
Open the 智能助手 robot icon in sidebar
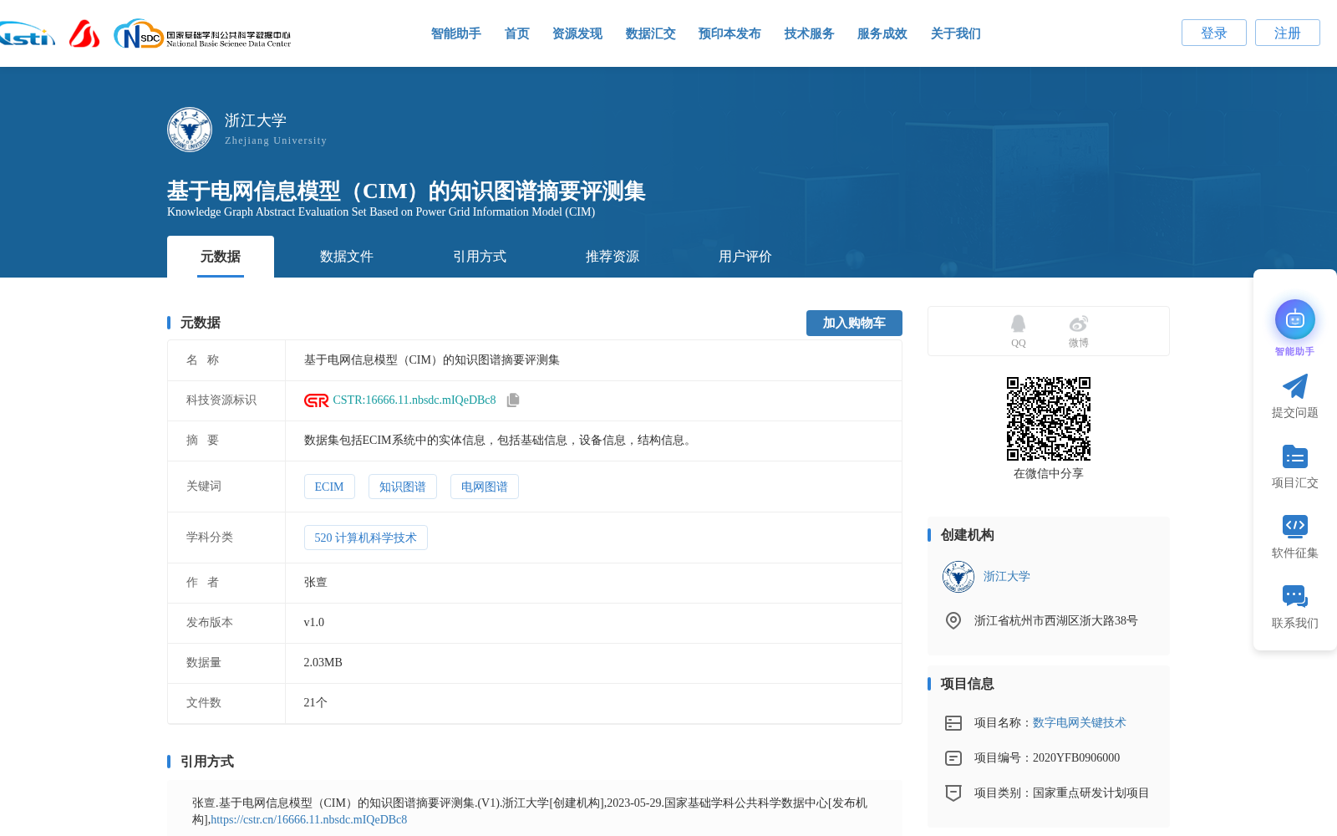click(1295, 319)
